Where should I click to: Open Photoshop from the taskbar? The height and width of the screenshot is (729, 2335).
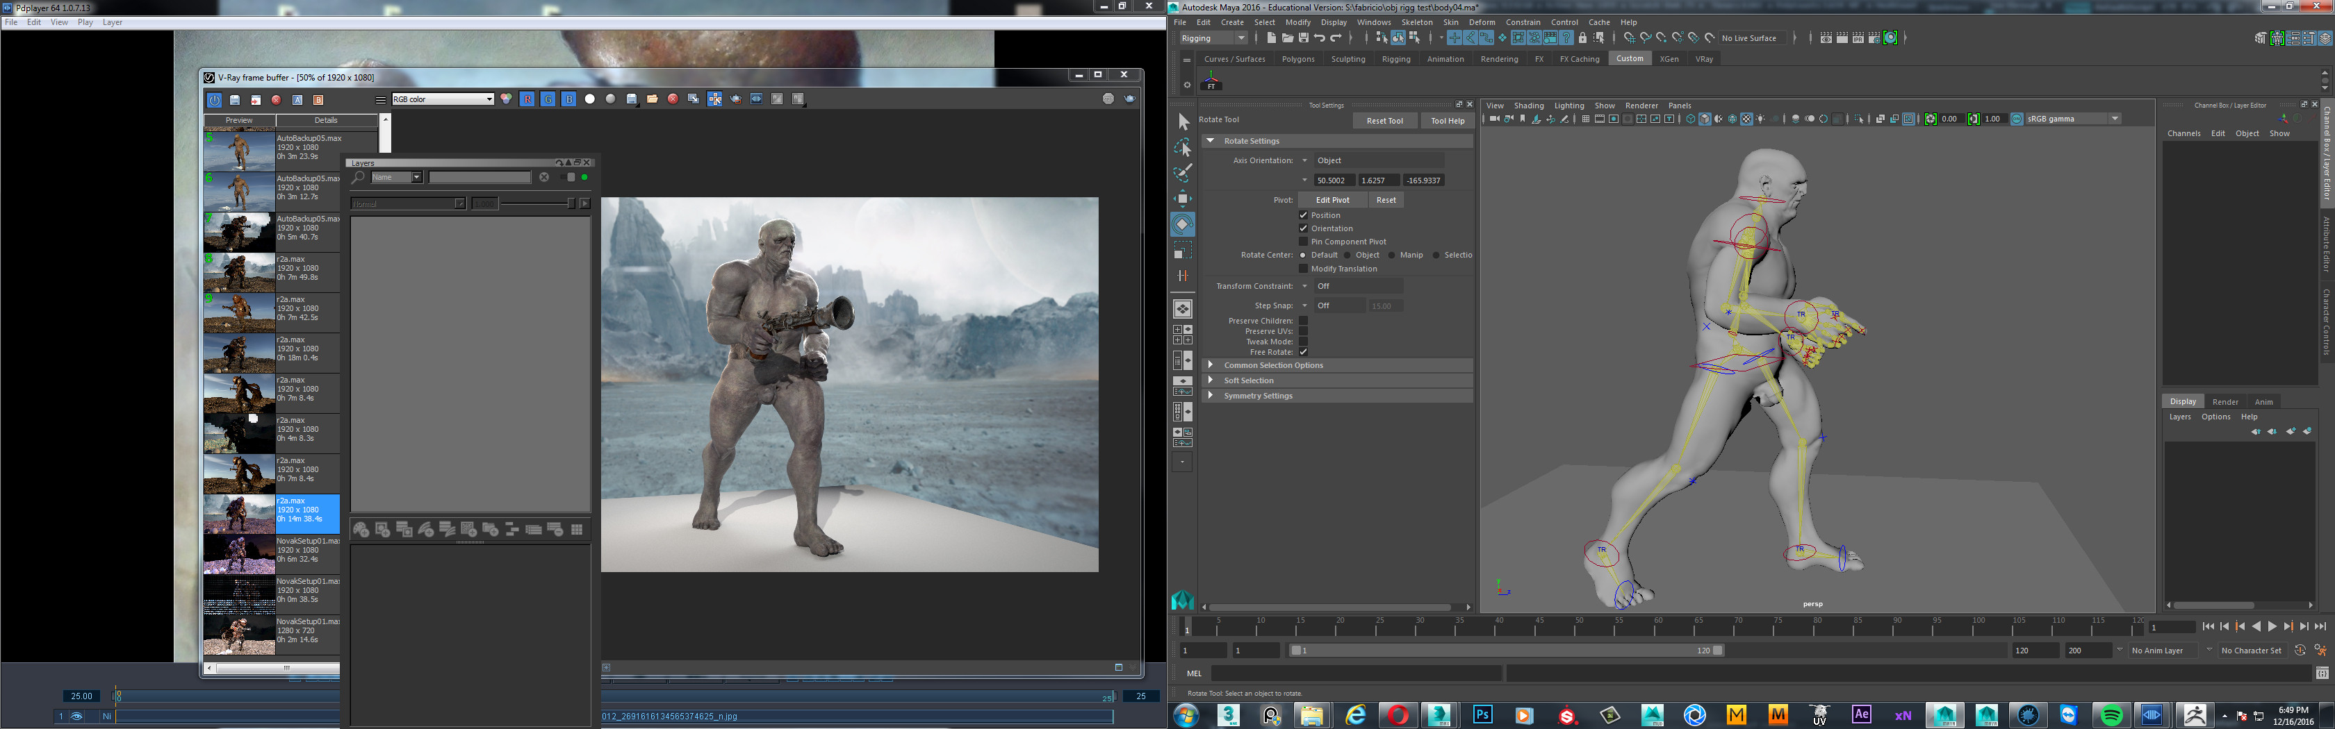click(x=1483, y=714)
